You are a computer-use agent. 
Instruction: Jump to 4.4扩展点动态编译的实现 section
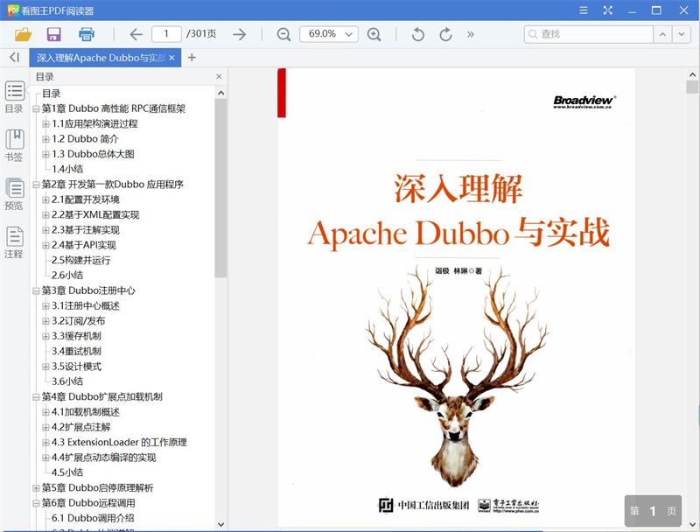coord(104,458)
